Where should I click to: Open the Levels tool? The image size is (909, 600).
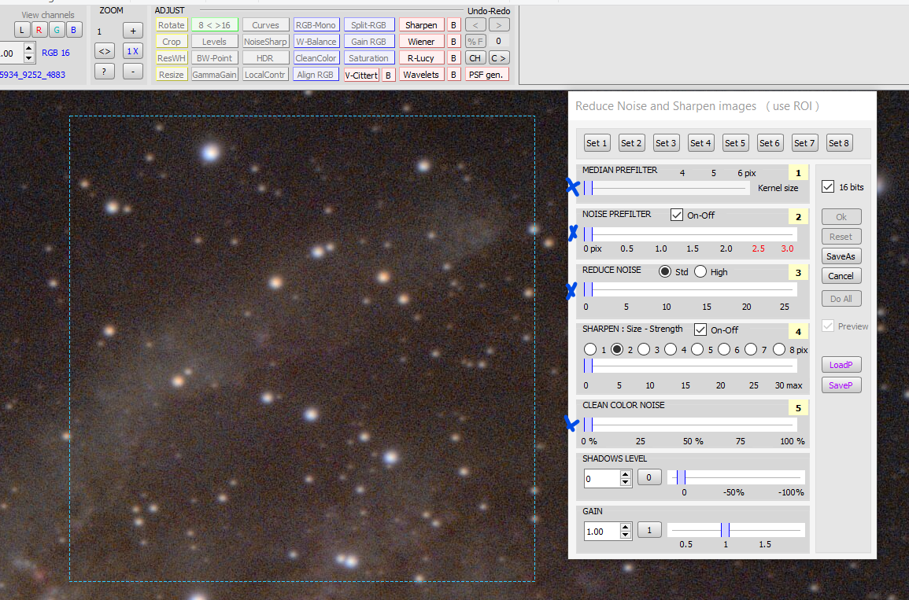click(215, 42)
